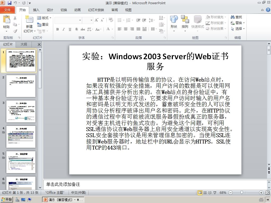Click the Decrease Indent icon
This screenshot has width=271, height=203.
[138, 20]
